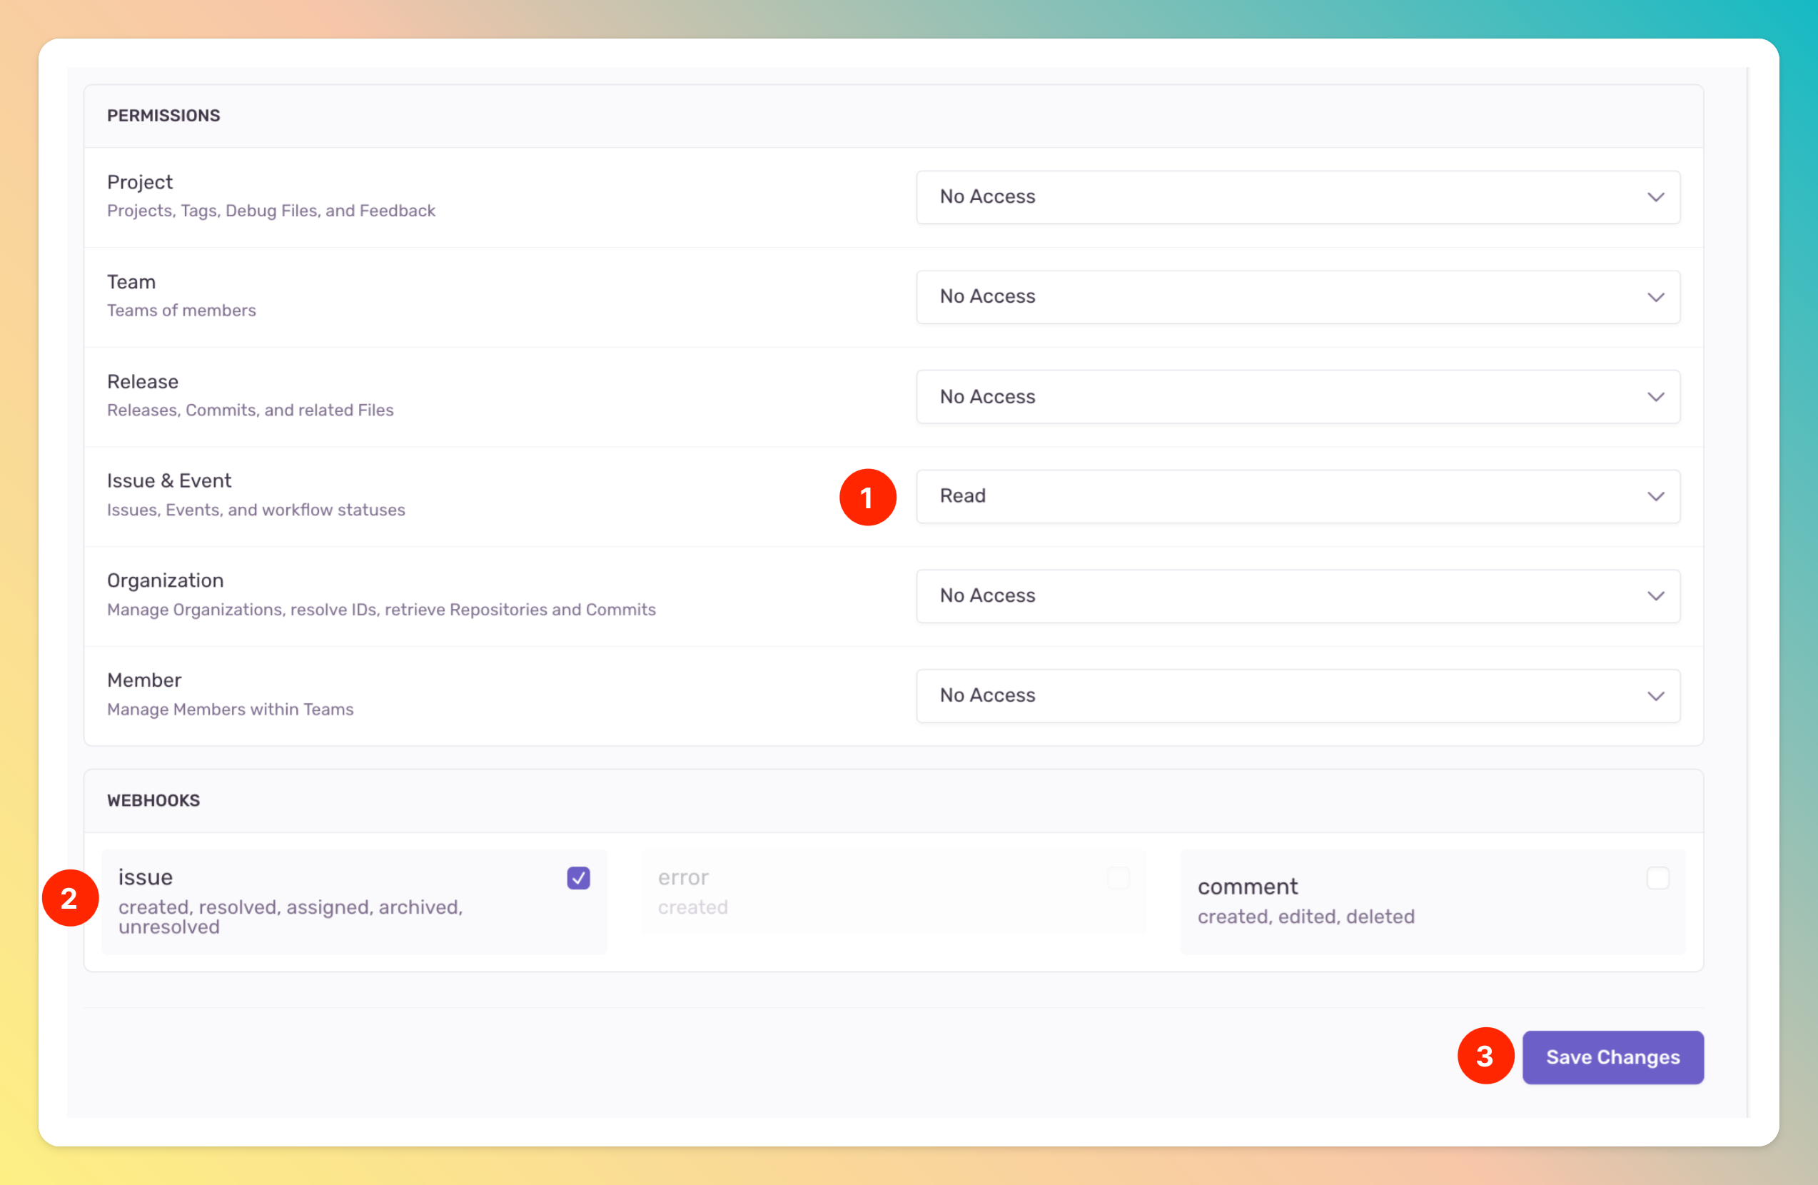Click the chevron arrow in the Issue & Event dropdown
Viewport: 1818px width, 1185px height.
1655,497
